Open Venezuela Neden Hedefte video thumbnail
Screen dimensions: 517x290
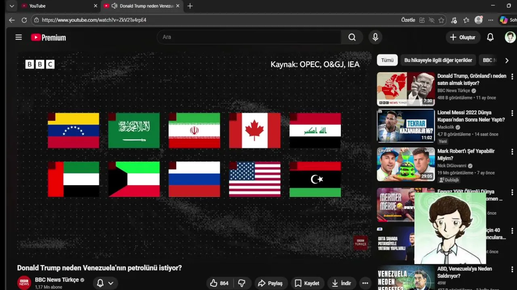pos(406,278)
